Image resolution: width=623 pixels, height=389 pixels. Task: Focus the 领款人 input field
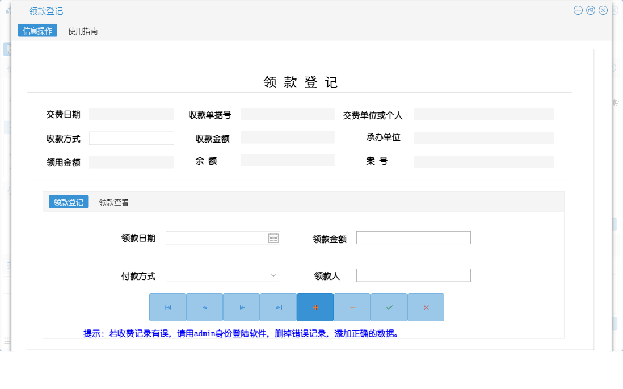(x=413, y=275)
